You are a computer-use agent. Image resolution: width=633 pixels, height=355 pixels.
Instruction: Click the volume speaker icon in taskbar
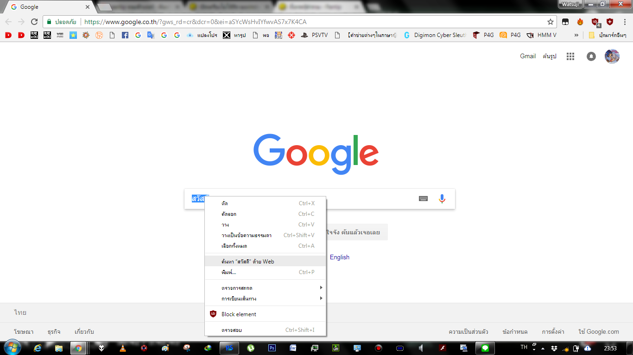coord(421,348)
